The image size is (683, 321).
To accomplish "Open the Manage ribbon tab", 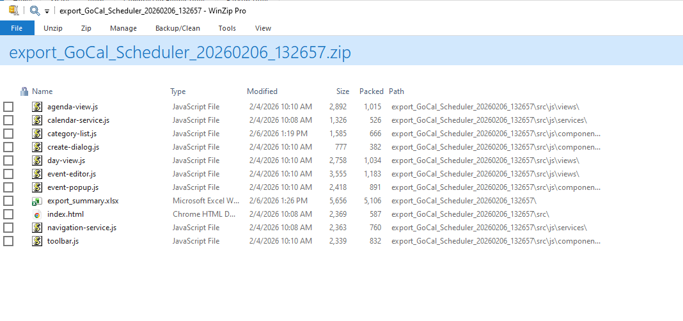I will [123, 28].
